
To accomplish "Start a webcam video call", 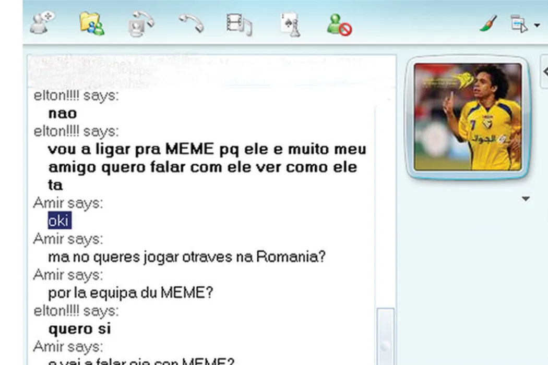I will click(x=141, y=24).
